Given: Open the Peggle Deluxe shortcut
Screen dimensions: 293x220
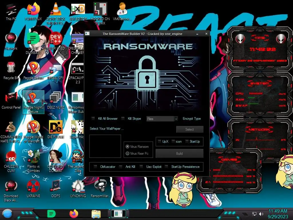Looking at the screenshot, I should 33,71.
